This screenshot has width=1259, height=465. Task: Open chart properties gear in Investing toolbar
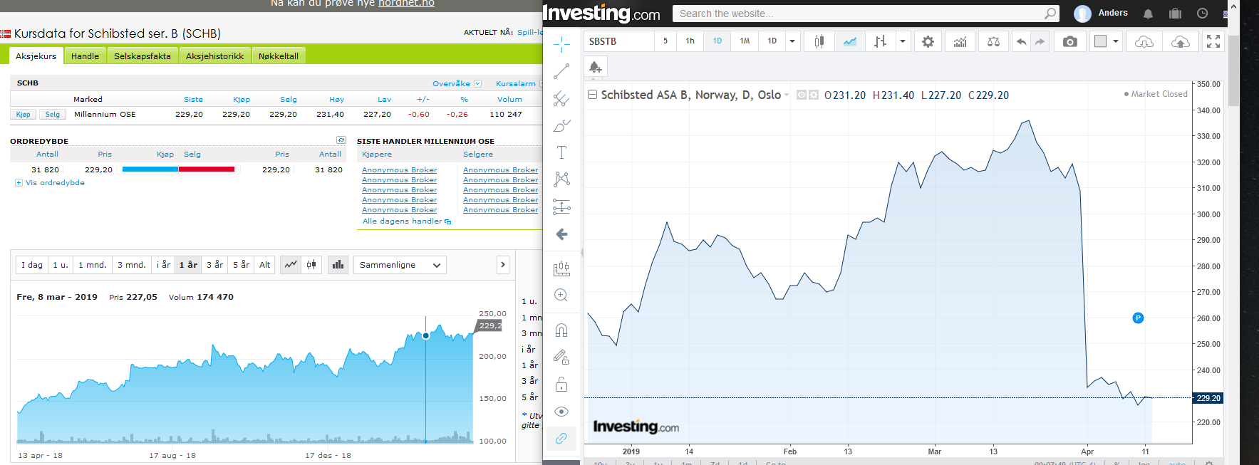[x=928, y=41]
